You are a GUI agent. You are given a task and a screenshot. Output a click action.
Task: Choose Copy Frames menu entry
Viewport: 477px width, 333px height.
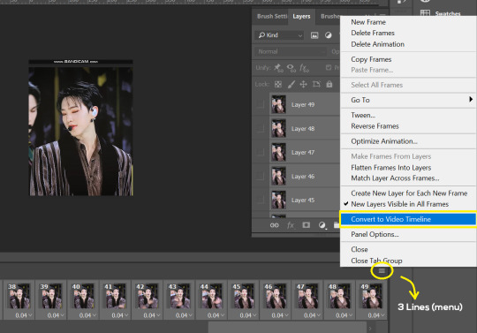pyautogui.click(x=371, y=59)
